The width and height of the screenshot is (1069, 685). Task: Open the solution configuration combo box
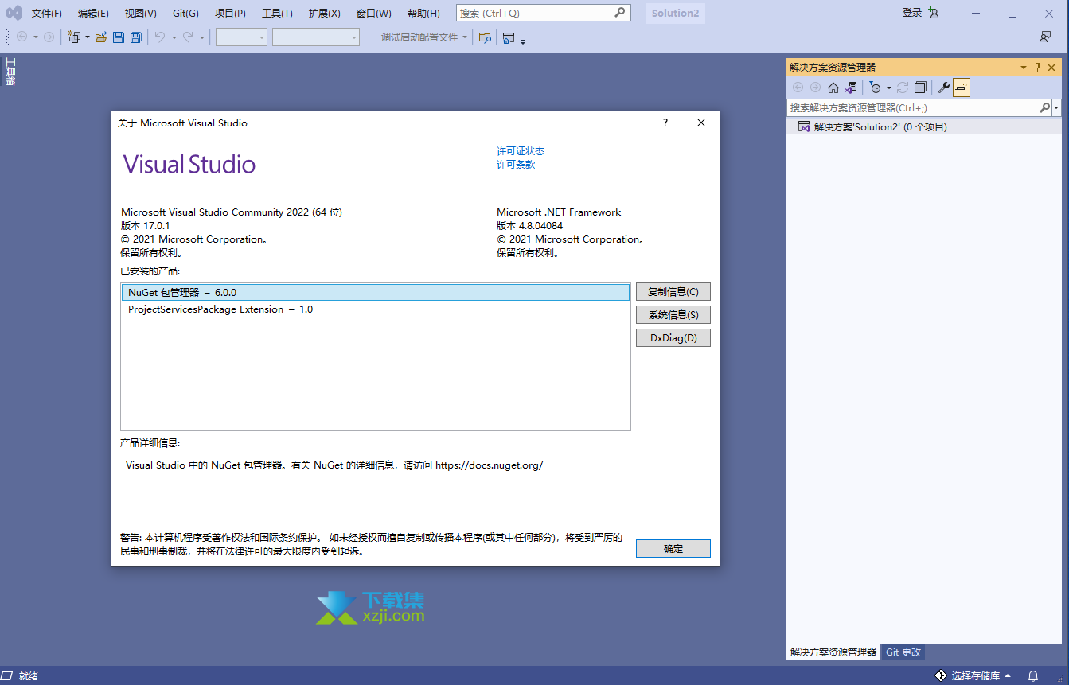click(x=241, y=37)
